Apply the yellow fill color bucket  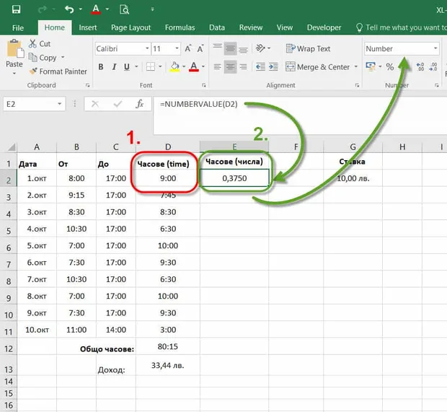(174, 67)
